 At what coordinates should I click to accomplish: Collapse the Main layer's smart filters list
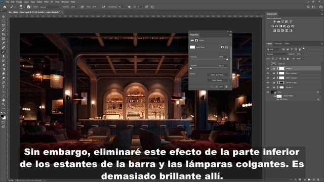[x=320, y=92]
